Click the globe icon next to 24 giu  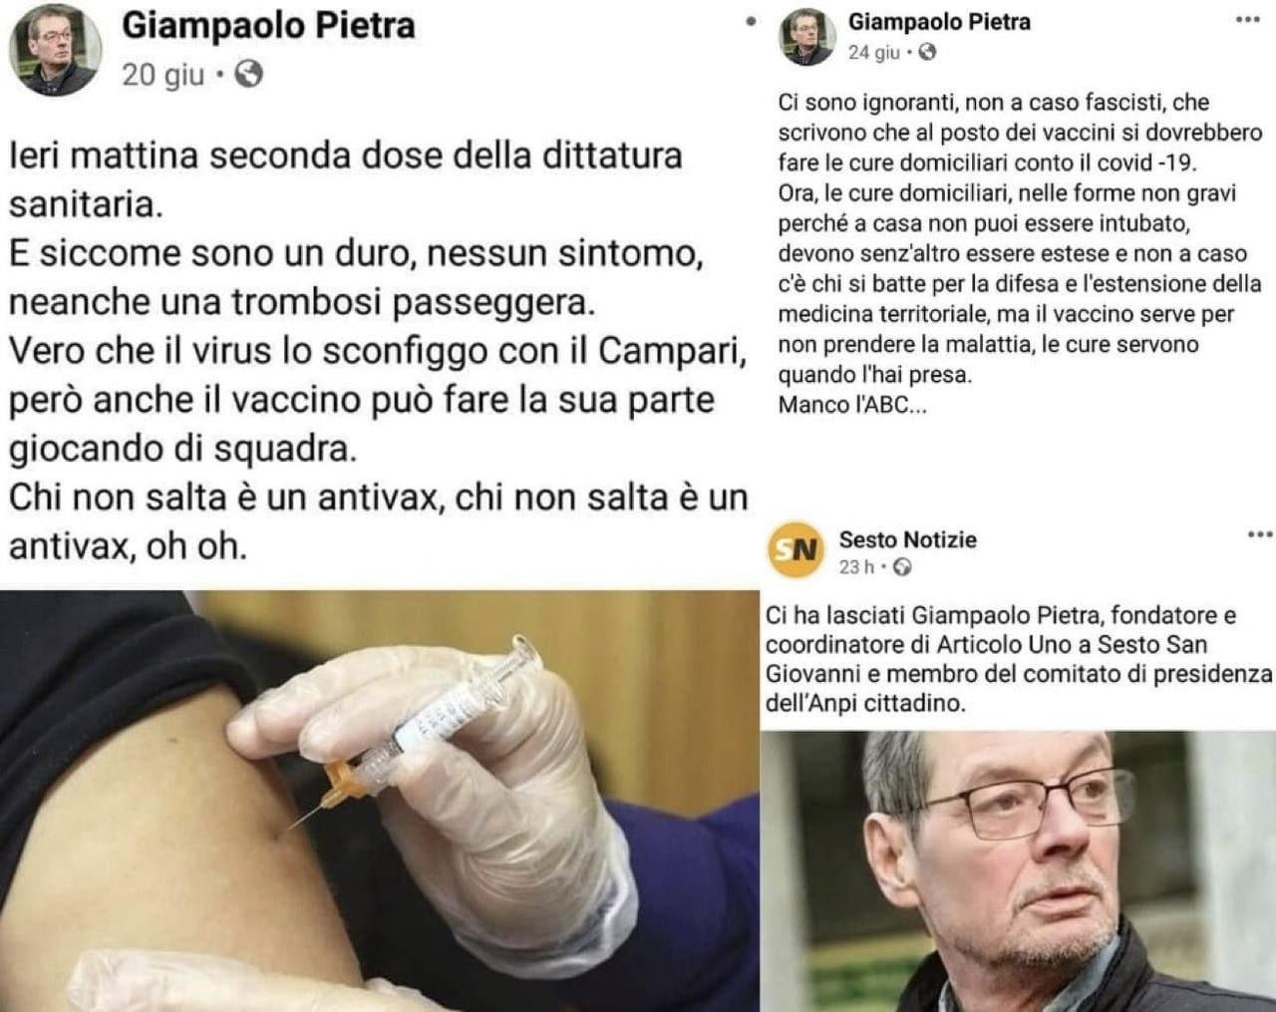[x=927, y=53]
